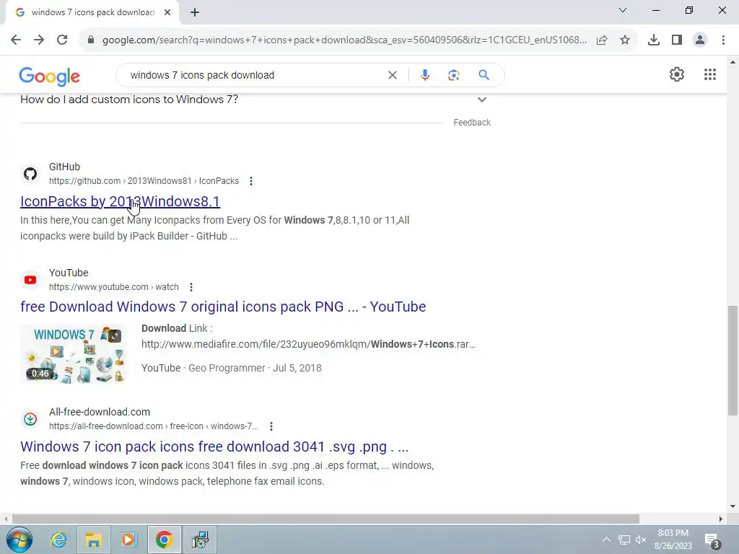Click the vertical scrollbar thumb

733,361
